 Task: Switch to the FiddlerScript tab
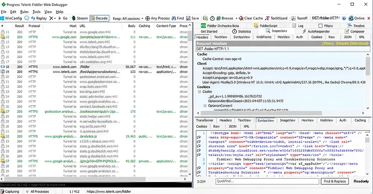click(266, 25)
